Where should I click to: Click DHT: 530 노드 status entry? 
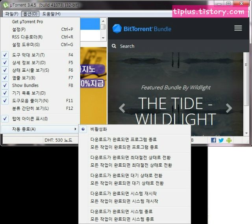coord(58,140)
